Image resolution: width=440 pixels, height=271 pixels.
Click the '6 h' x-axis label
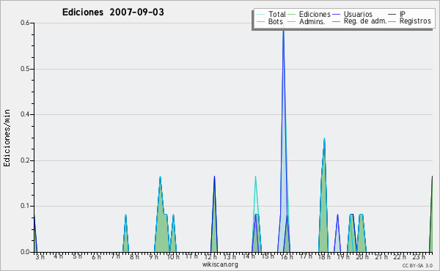[96, 257]
